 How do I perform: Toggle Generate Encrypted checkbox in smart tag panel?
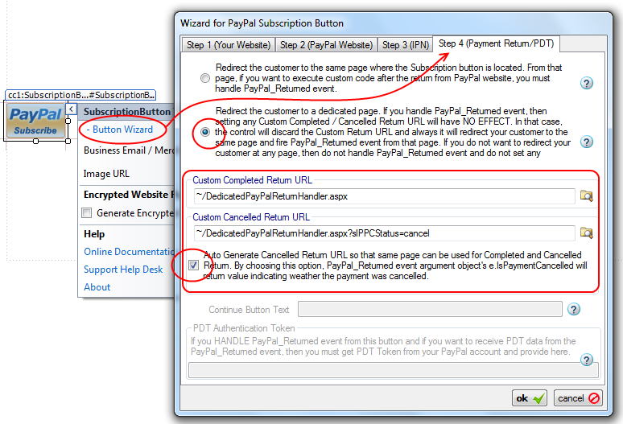coord(87,213)
